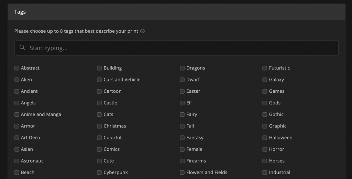
Task: Tick the Art Deco checkbox
Action: click(16, 138)
